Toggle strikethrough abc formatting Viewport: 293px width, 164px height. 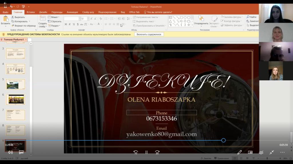click(82, 24)
